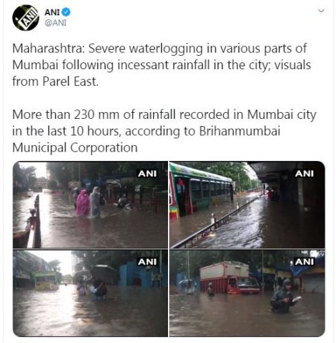Open the ANI display name link
The width and height of the screenshot is (336, 343).
[x=52, y=12]
